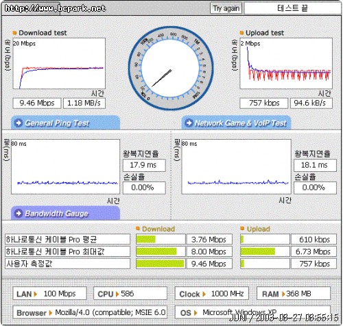Image resolution: width=343 pixels, height=326 pixels.
Task: Click the 17.9 ms round-trip delay field
Action: point(144,165)
